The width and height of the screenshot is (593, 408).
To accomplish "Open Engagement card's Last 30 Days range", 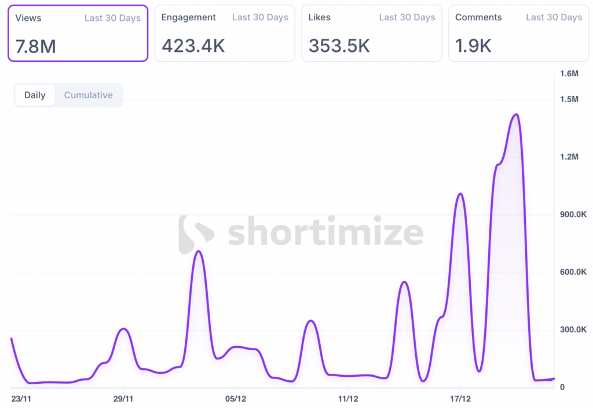I will 260,17.
